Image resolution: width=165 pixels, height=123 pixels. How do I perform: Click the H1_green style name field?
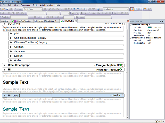pyautogui.click(x=29, y=96)
